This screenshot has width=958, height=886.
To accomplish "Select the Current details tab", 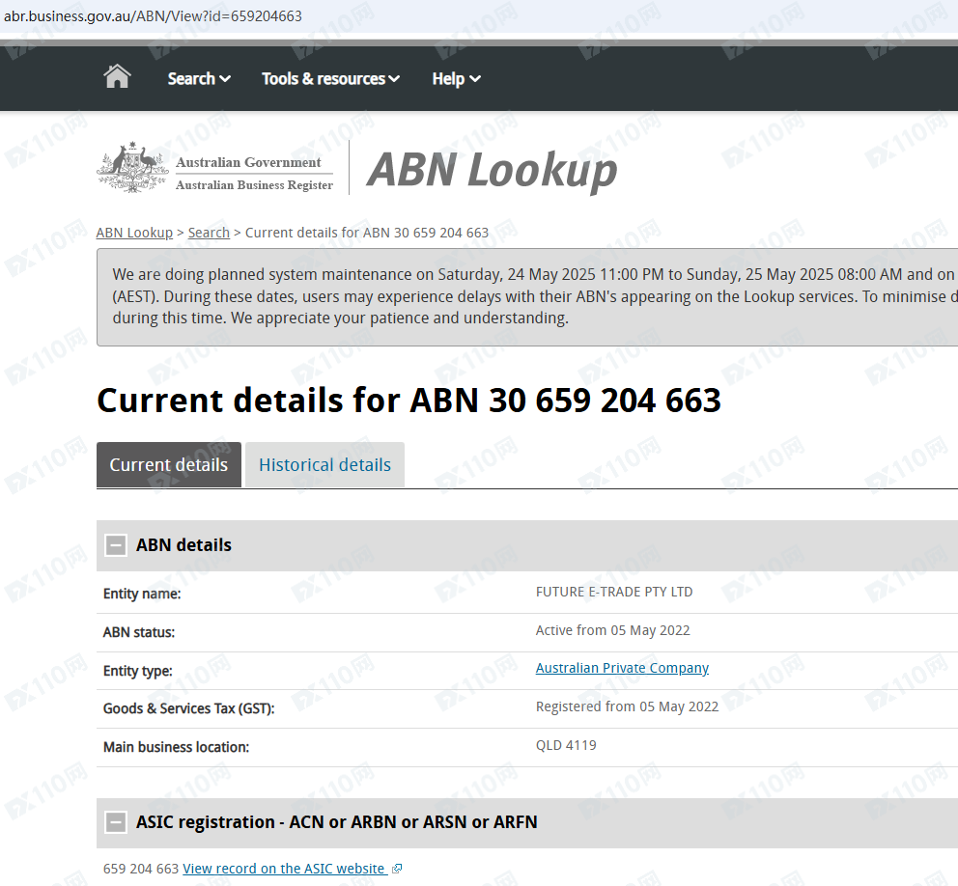I will click(169, 464).
